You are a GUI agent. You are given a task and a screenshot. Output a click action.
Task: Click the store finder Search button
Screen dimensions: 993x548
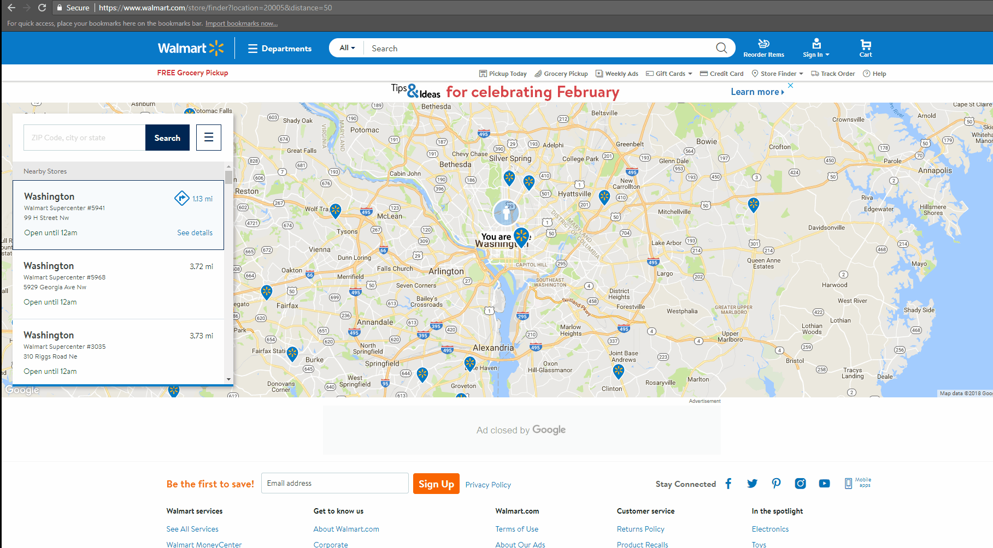(x=167, y=138)
